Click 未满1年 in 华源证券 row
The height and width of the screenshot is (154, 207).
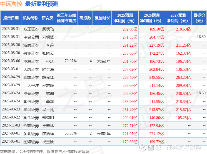pyautogui.click(x=104, y=61)
